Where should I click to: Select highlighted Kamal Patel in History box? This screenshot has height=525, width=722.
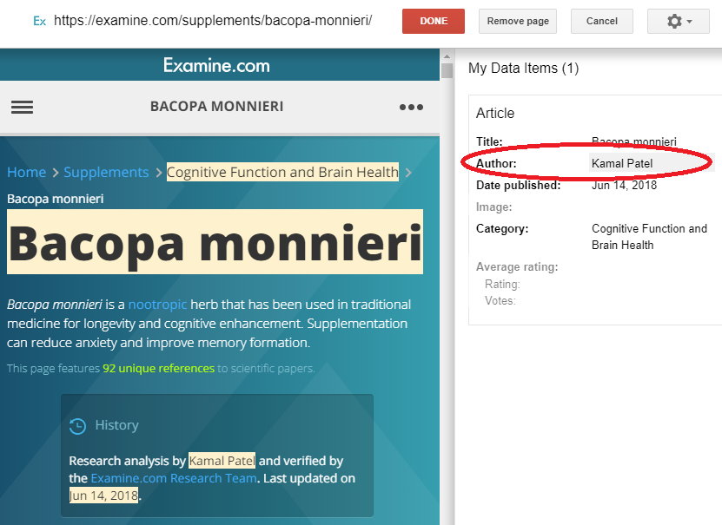[222, 461]
